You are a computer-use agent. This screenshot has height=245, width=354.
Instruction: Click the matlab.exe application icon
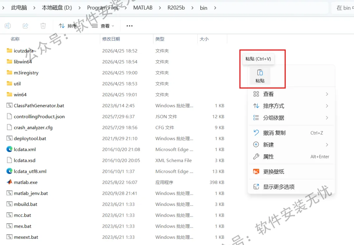9,182
